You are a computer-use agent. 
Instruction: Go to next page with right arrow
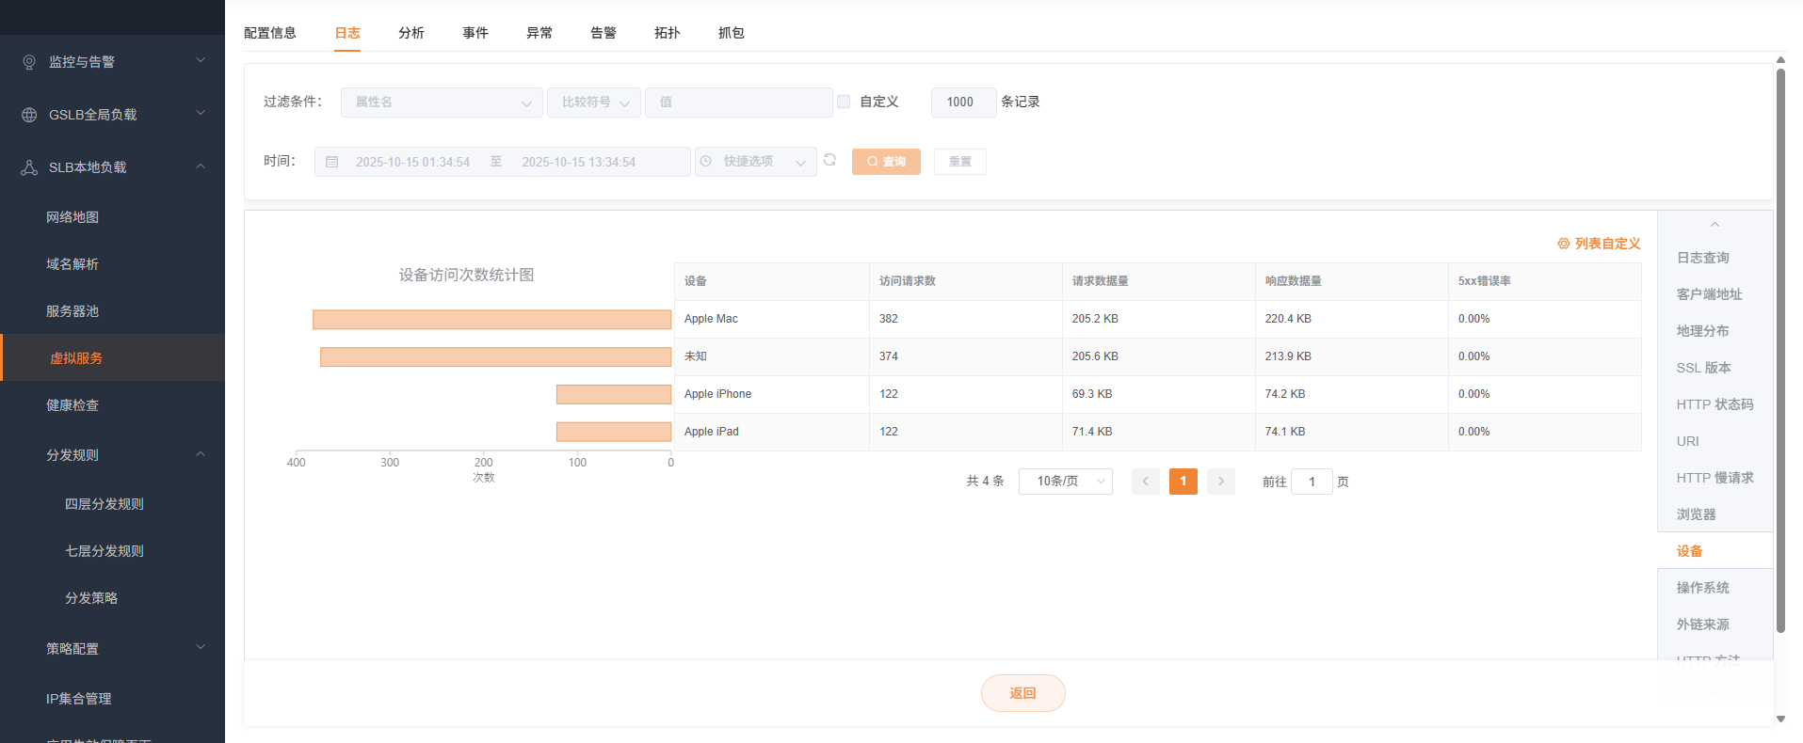click(1220, 482)
